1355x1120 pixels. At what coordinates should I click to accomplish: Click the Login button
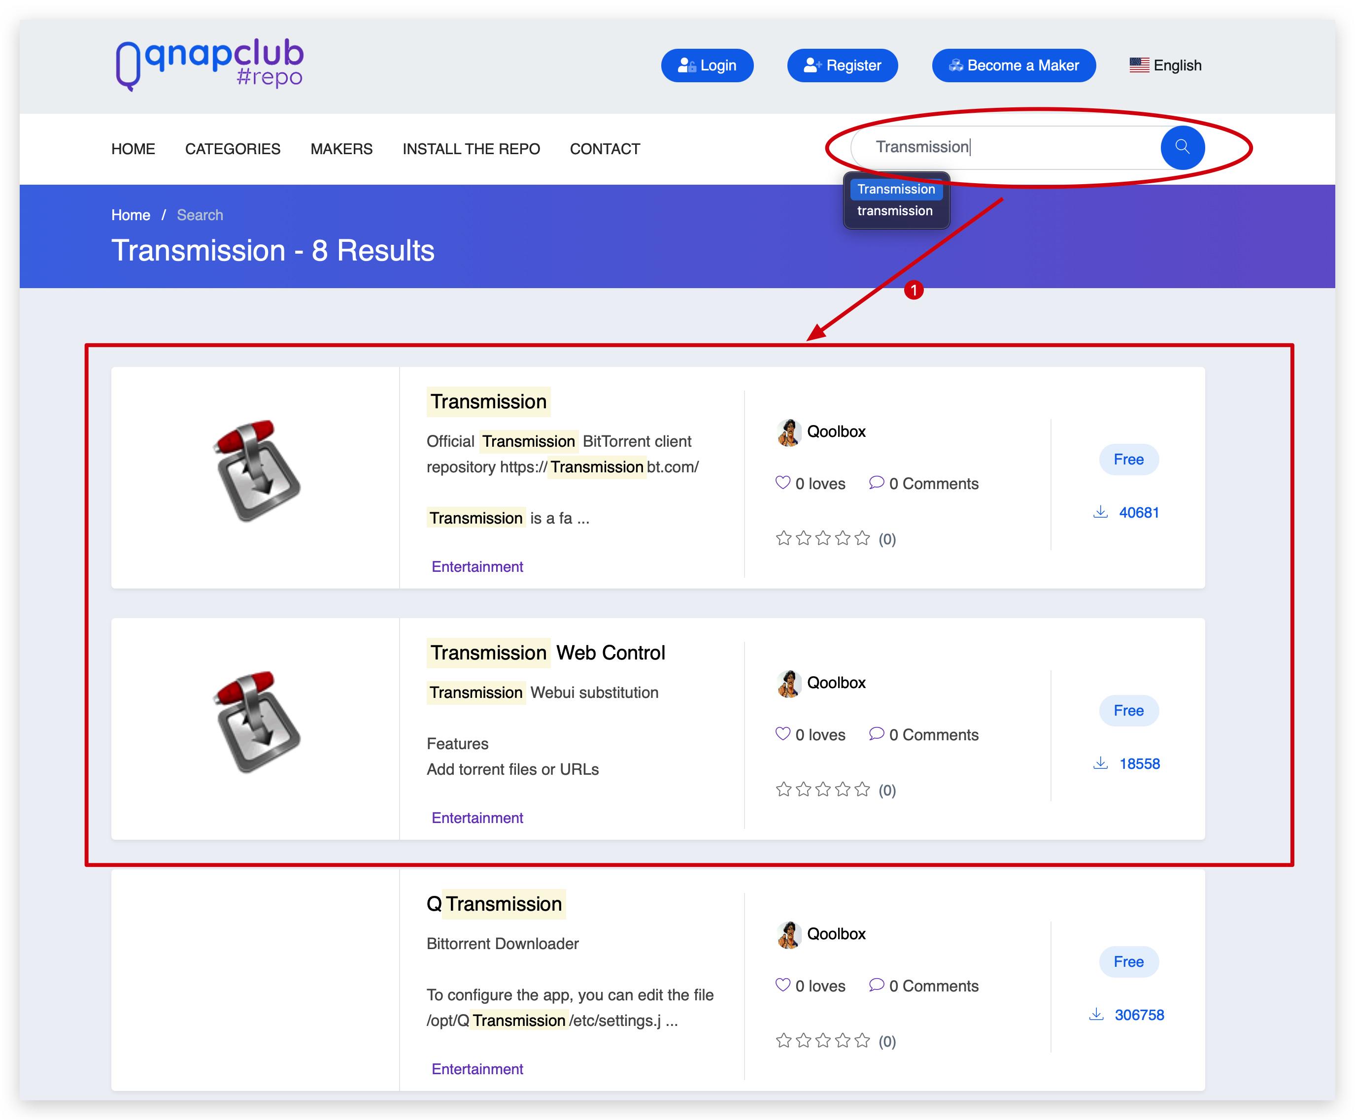tap(707, 65)
